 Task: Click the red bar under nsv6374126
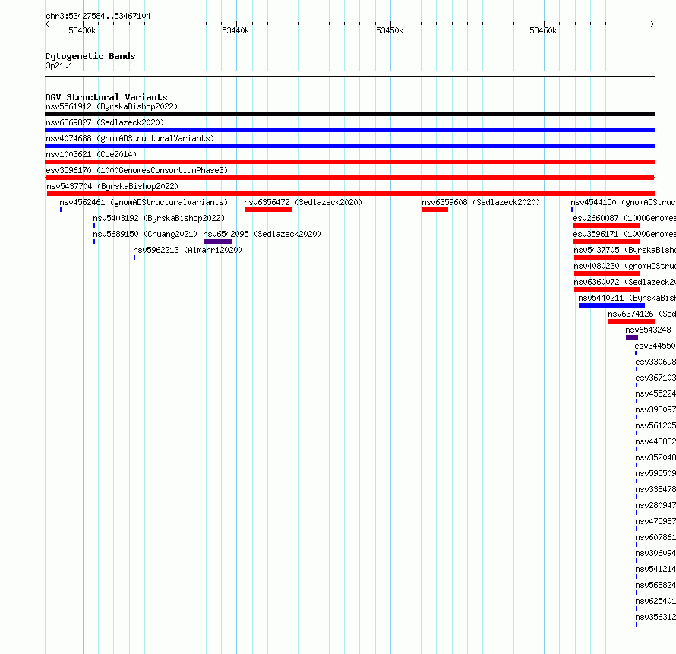[x=632, y=321]
